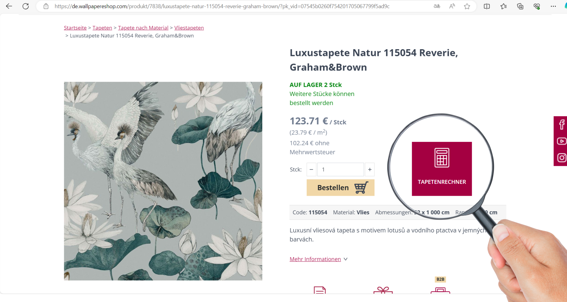This screenshot has height=302, width=567.
Task: Open the browser favorites list icon
Action: tap(503, 6)
